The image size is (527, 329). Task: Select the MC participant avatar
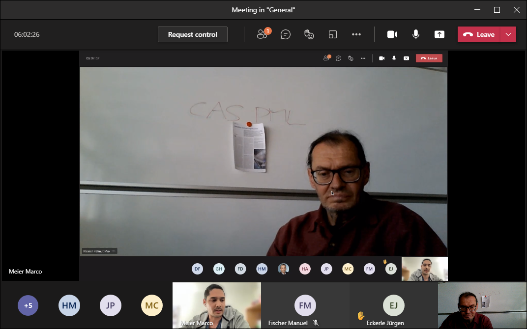pos(152,305)
